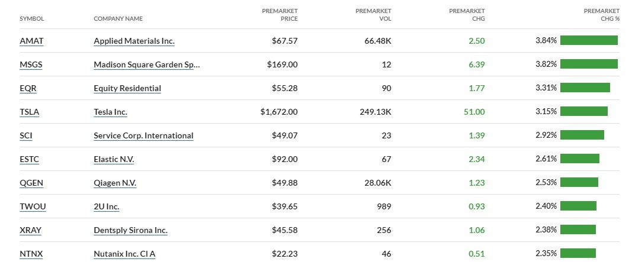This screenshot has width=632, height=262.
Task: Open the ESTC symbol link
Action: (x=30, y=159)
